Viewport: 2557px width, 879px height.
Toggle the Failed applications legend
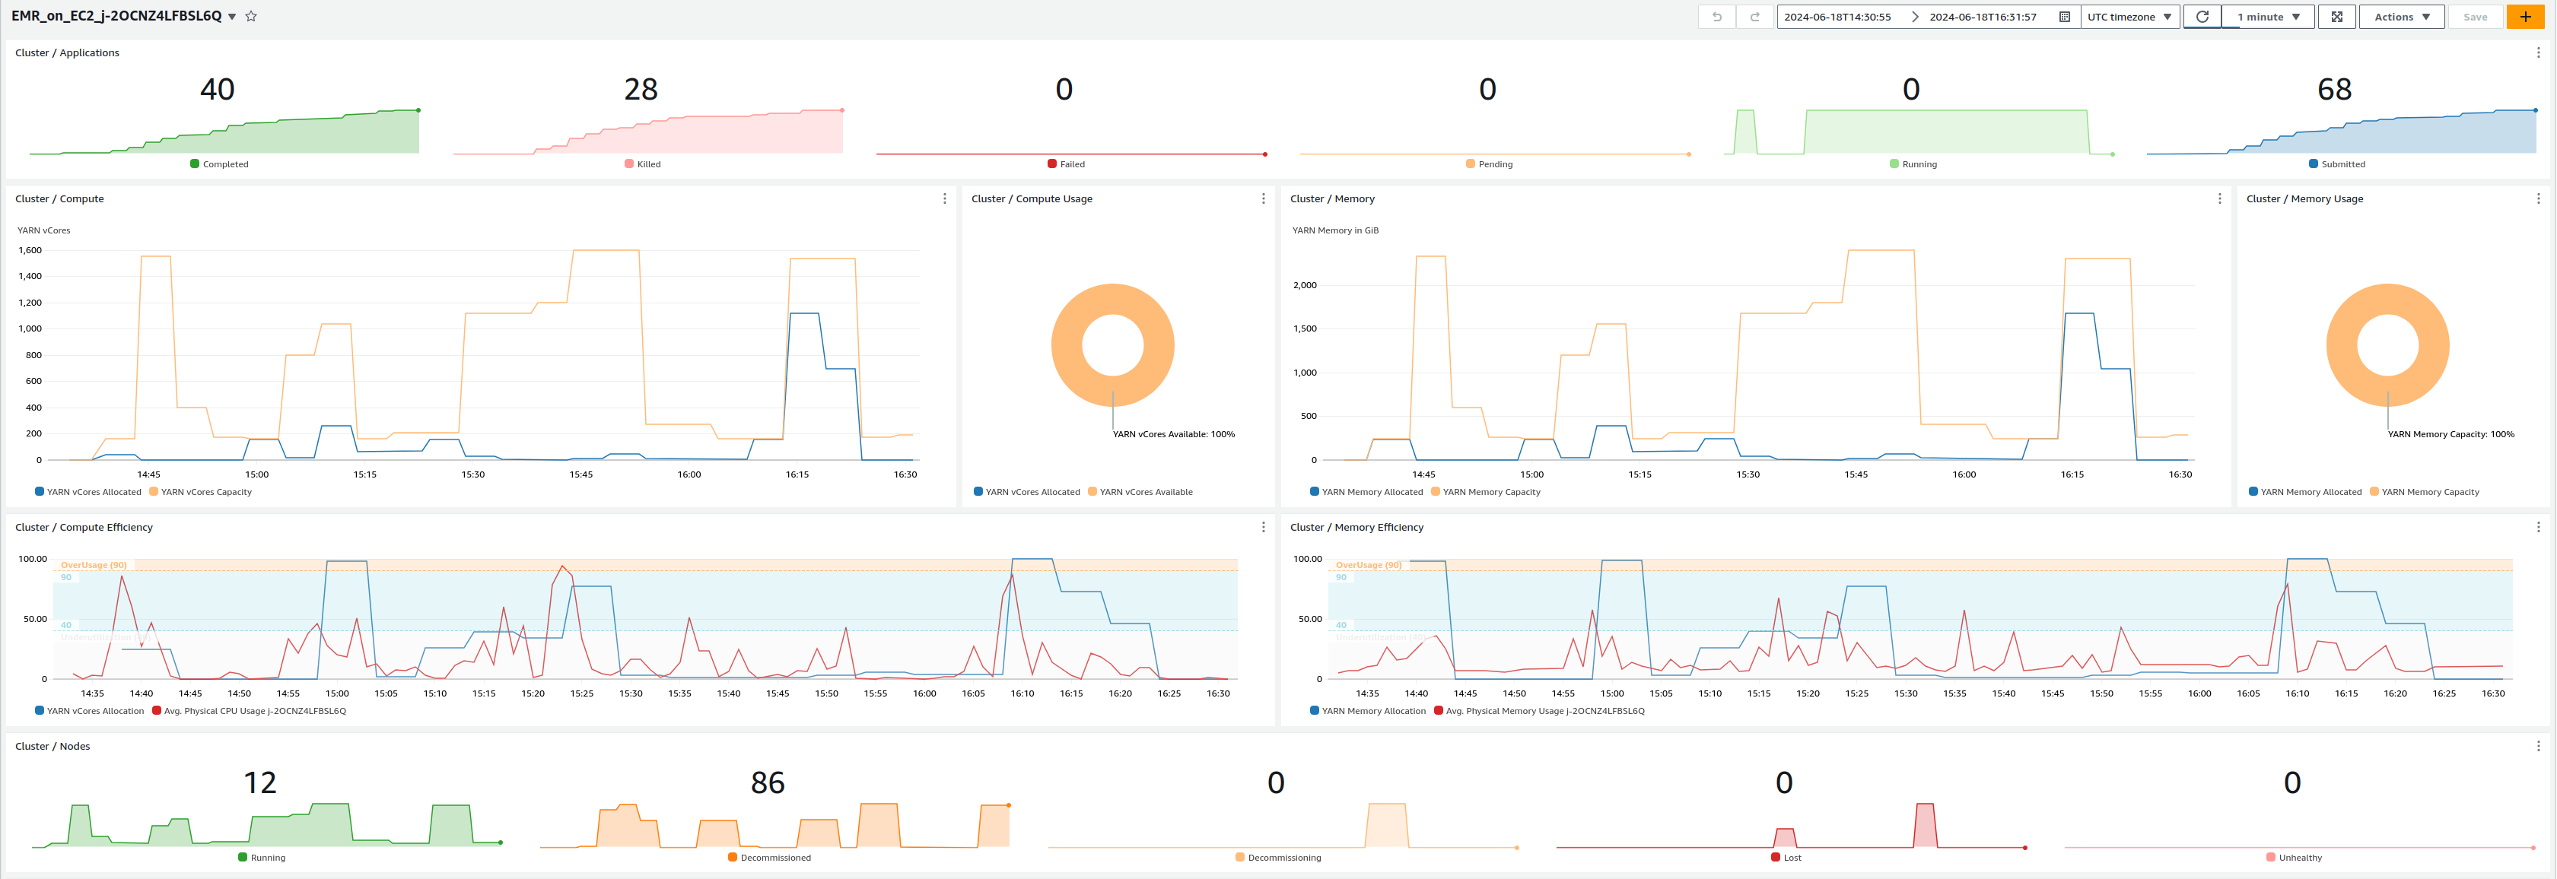pos(1066,163)
